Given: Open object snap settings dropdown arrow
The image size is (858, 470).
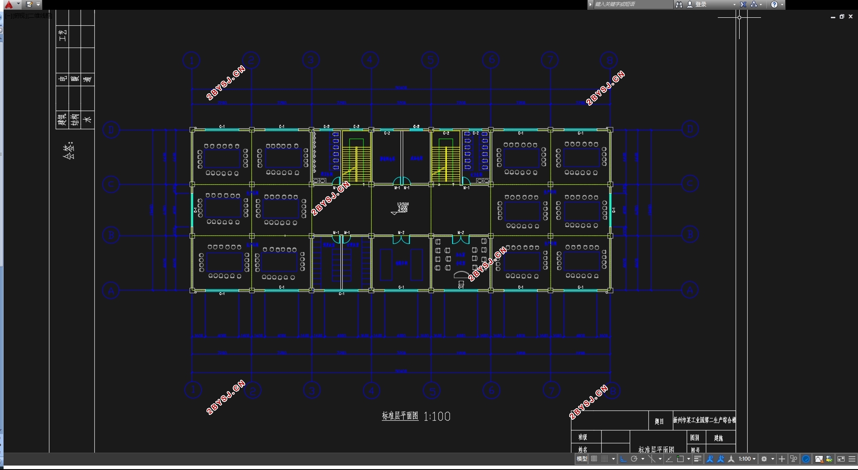Looking at the screenshot, I should [688, 459].
